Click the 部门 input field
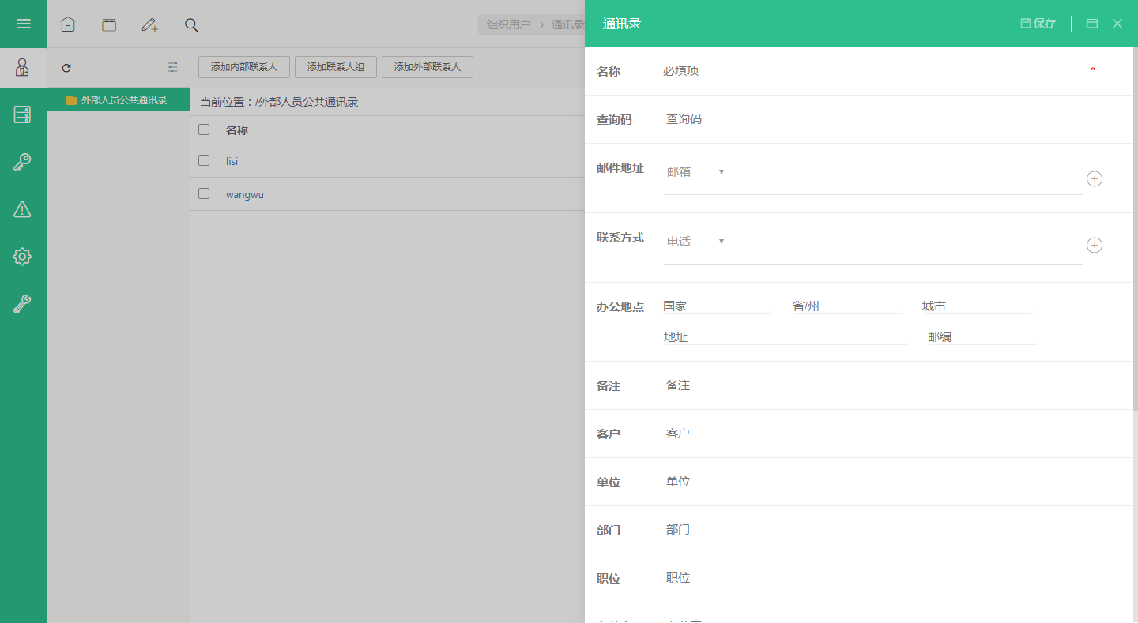This screenshot has height=623, width=1138. pos(873,530)
